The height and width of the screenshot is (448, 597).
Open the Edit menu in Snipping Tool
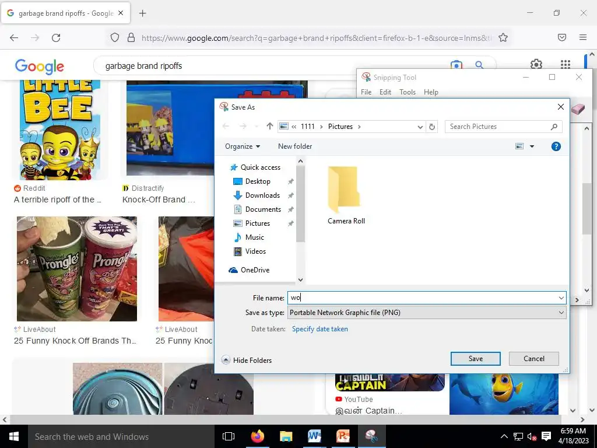(x=385, y=92)
